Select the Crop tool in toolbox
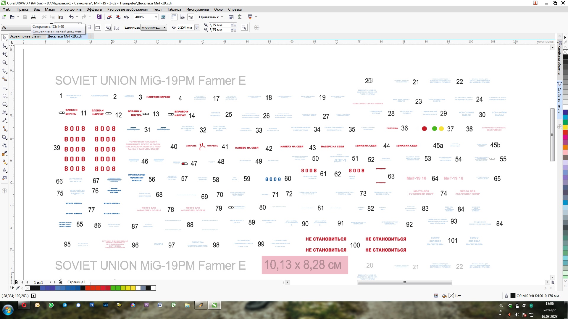 [5, 54]
